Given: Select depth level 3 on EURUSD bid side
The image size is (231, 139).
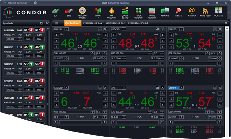Looking at the screenshot, I should [x=56, y=41].
